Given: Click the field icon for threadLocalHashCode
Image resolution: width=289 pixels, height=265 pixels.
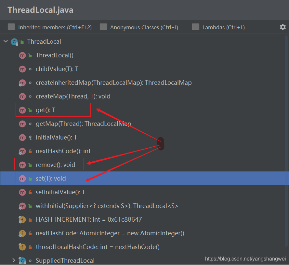Looking at the screenshot, I should pos(22,247).
